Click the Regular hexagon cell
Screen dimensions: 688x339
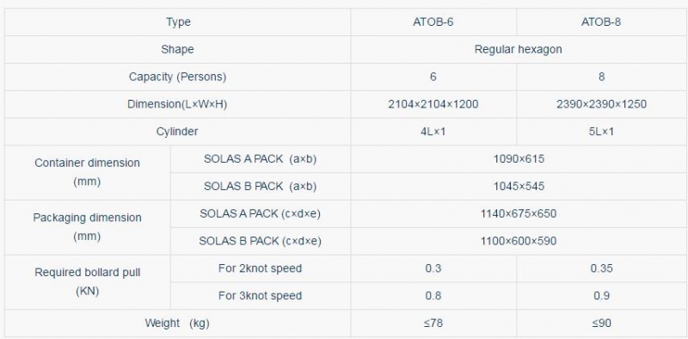click(x=519, y=49)
